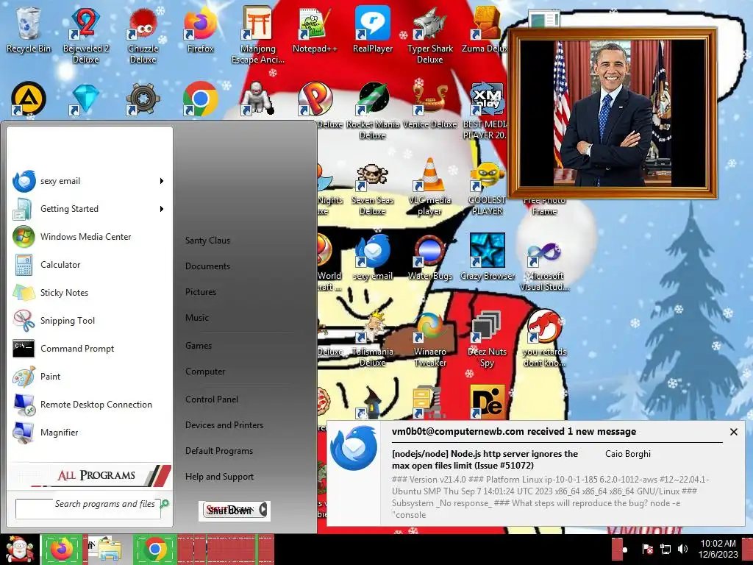
Task: Open the volume speaker tray icon
Action: pos(682,549)
